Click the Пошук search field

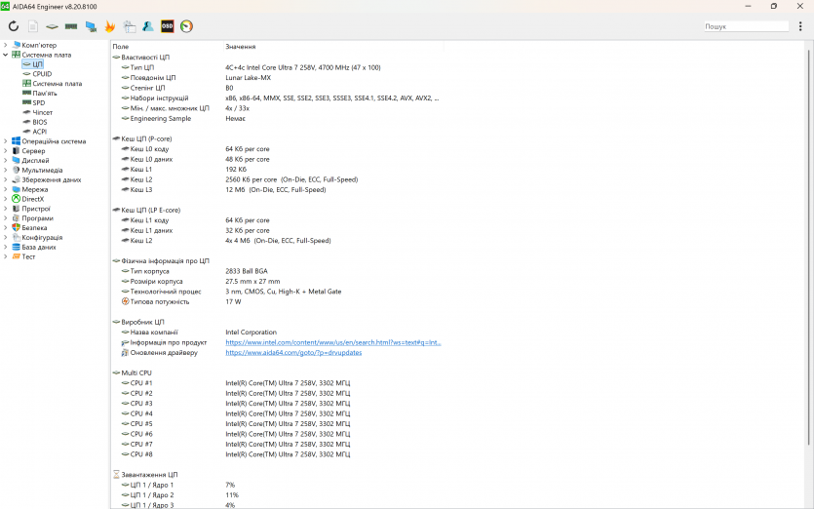click(746, 26)
